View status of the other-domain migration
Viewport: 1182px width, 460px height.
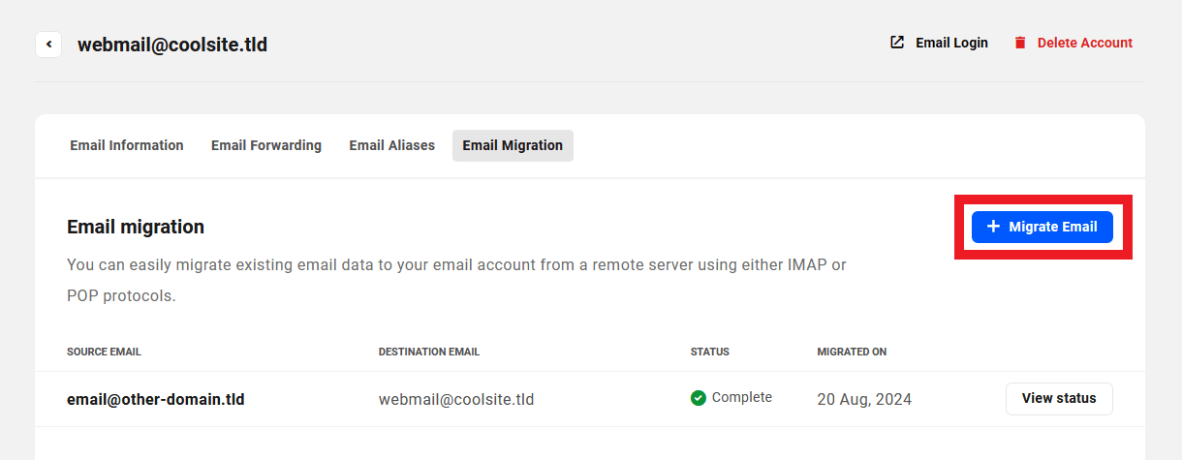click(x=1059, y=398)
